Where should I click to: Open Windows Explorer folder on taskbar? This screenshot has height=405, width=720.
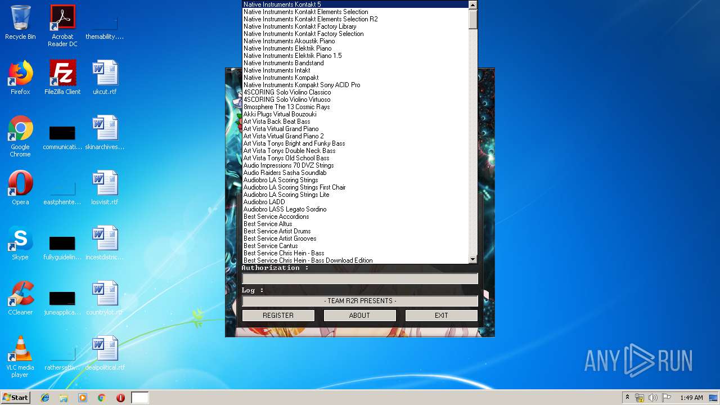click(64, 398)
